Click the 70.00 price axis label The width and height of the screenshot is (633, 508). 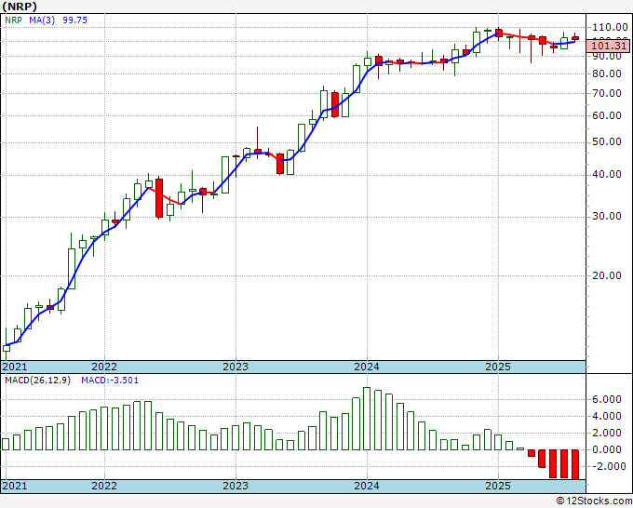pos(606,94)
